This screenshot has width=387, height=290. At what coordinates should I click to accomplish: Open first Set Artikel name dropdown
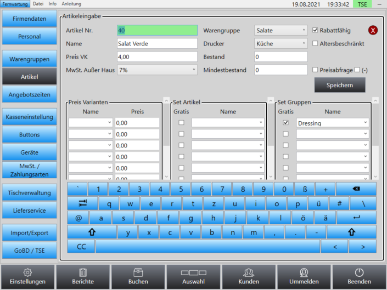click(228, 123)
